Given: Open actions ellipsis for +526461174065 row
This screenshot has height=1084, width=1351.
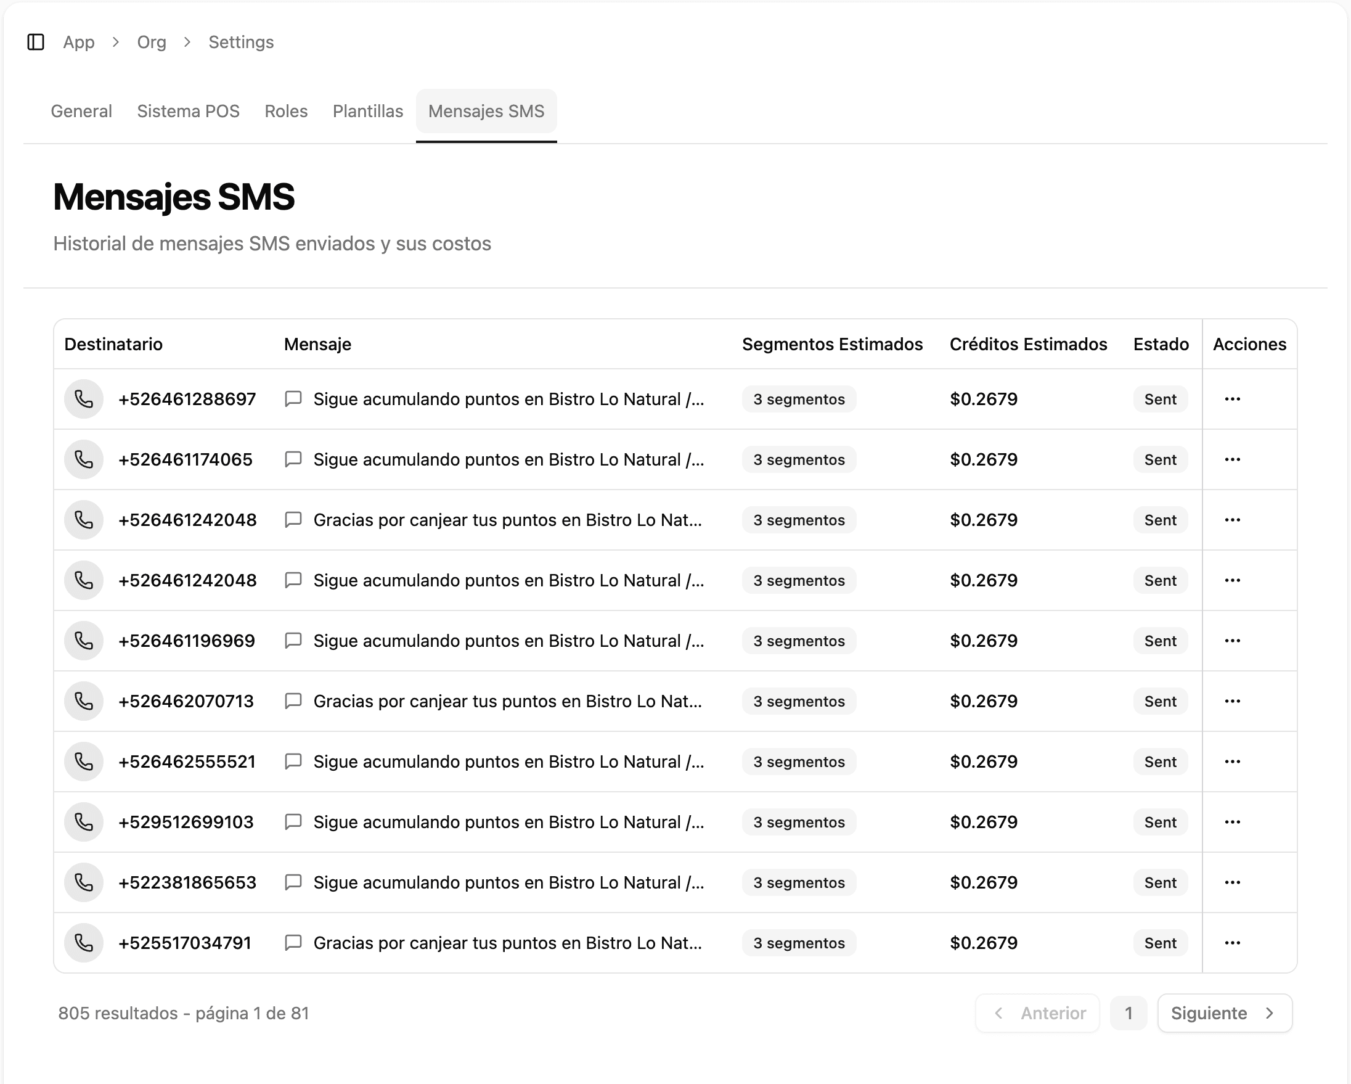Looking at the screenshot, I should pyautogui.click(x=1232, y=459).
